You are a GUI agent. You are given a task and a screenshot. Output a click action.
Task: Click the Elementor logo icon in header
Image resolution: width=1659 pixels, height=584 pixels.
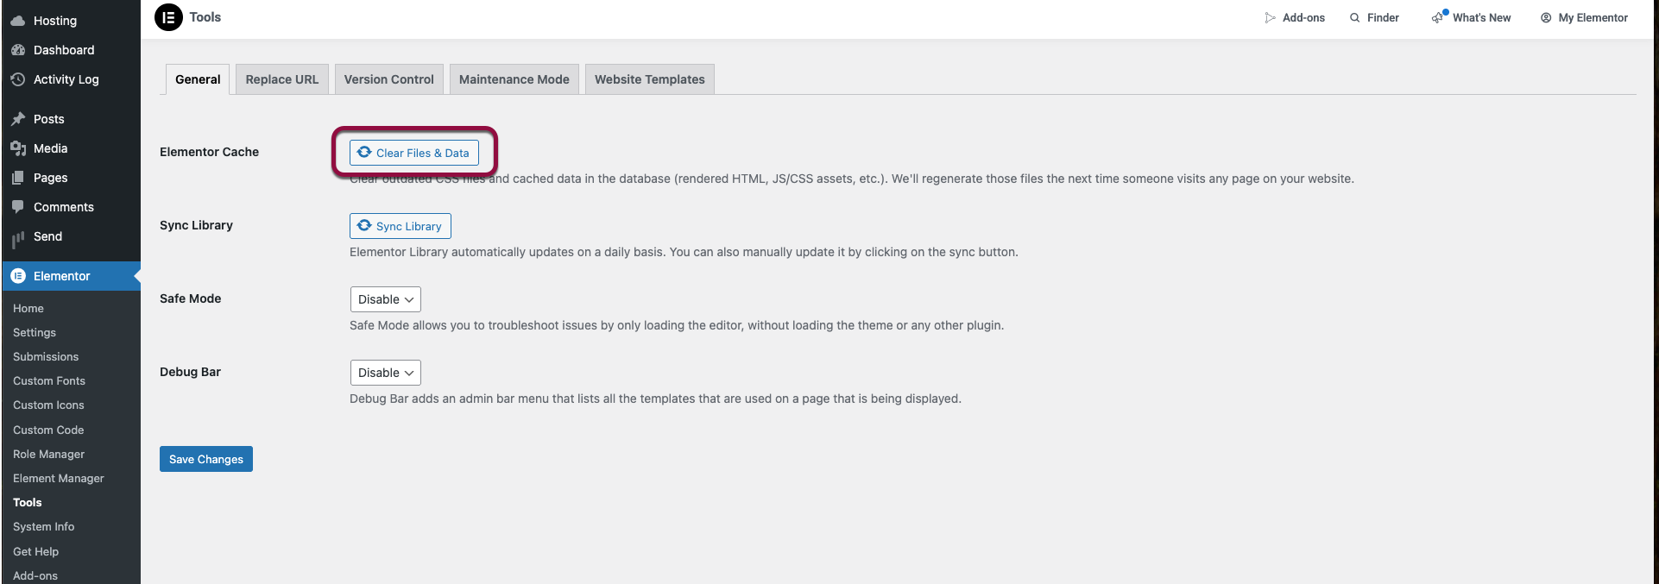tap(168, 17)
